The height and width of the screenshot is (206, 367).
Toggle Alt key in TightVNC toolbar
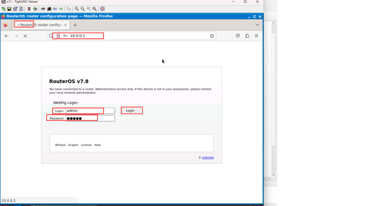tap(61, 9)
